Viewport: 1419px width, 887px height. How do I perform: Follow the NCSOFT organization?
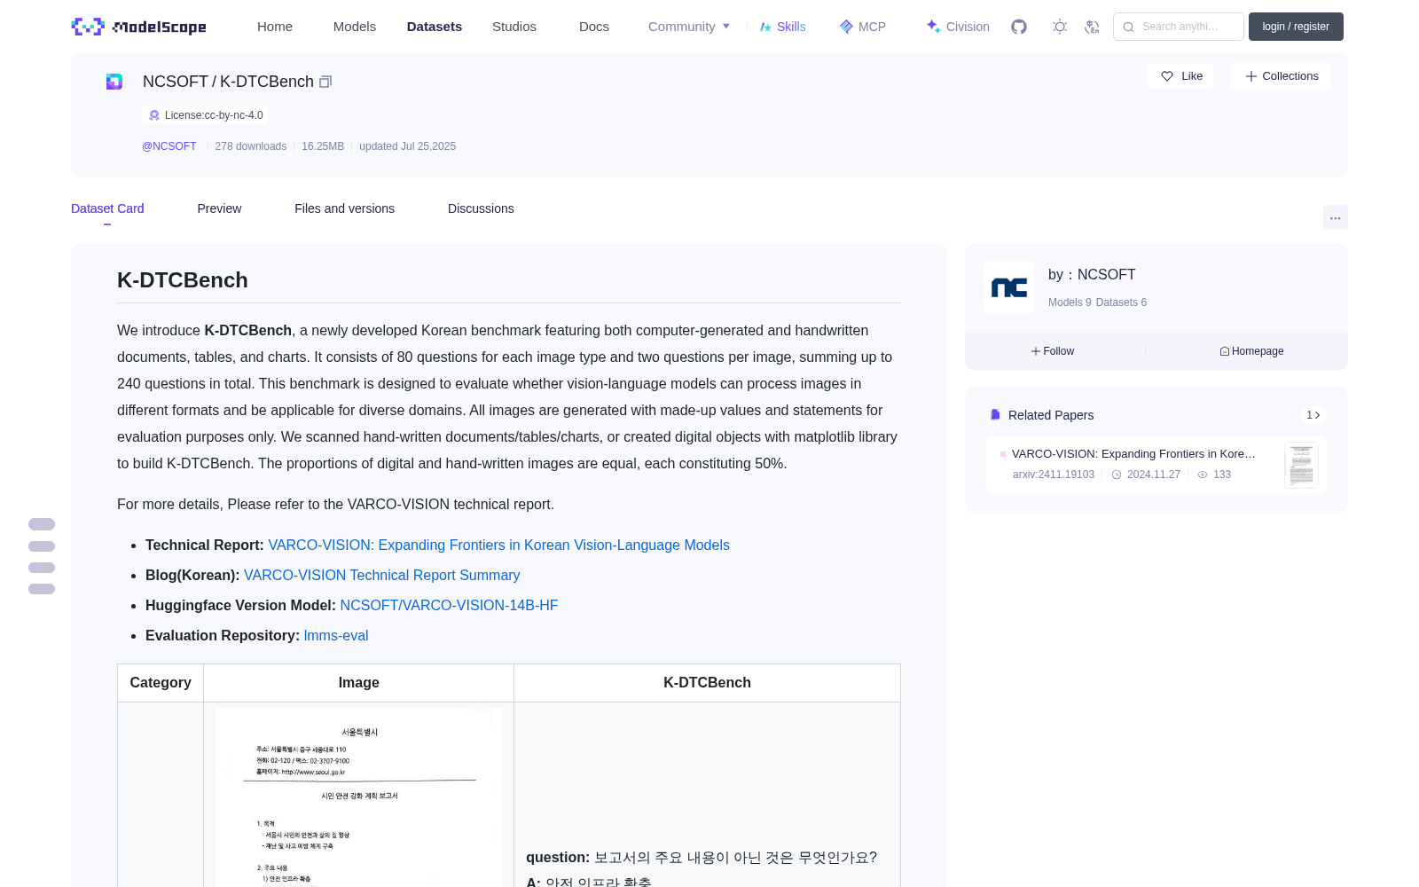coord(1053,351)
